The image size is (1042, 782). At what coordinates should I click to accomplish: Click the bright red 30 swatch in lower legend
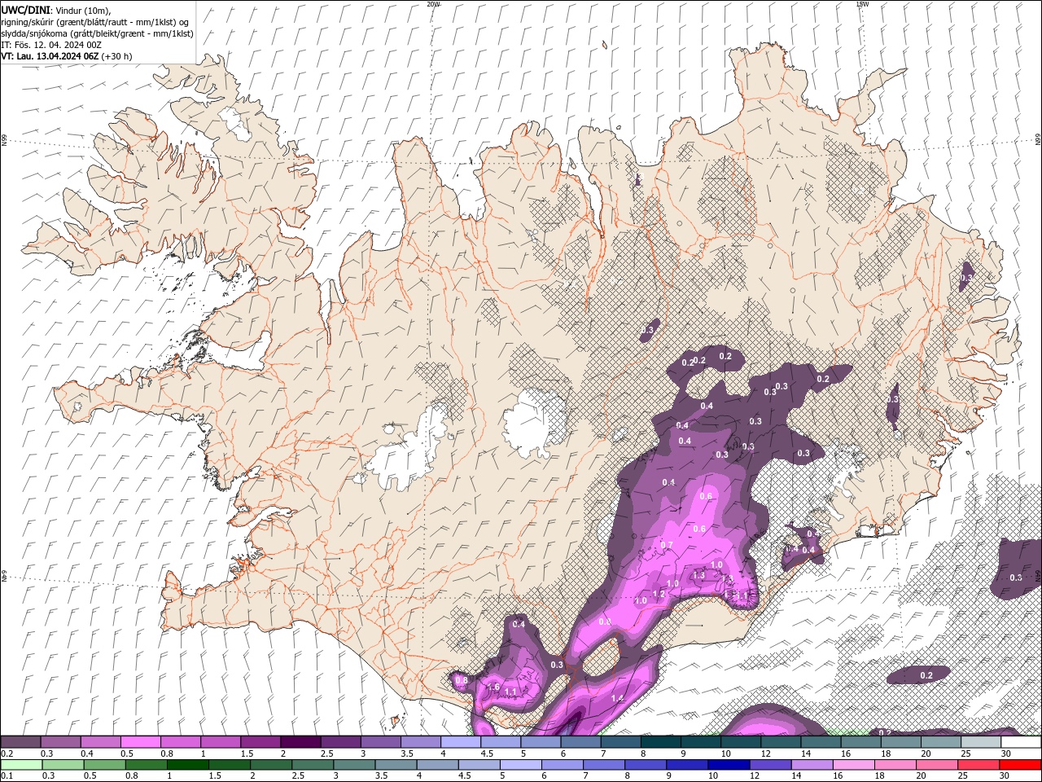1021,765
